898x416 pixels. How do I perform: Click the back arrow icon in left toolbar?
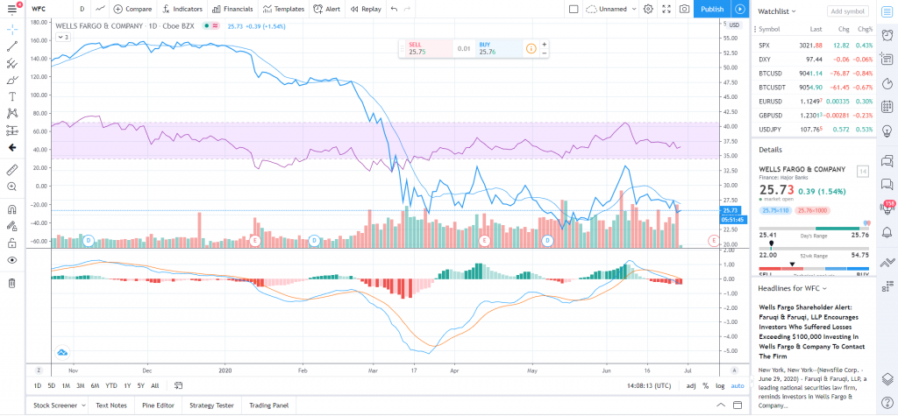coord(12,148)
